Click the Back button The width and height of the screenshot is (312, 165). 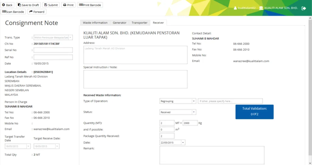(x=7, y=5)
